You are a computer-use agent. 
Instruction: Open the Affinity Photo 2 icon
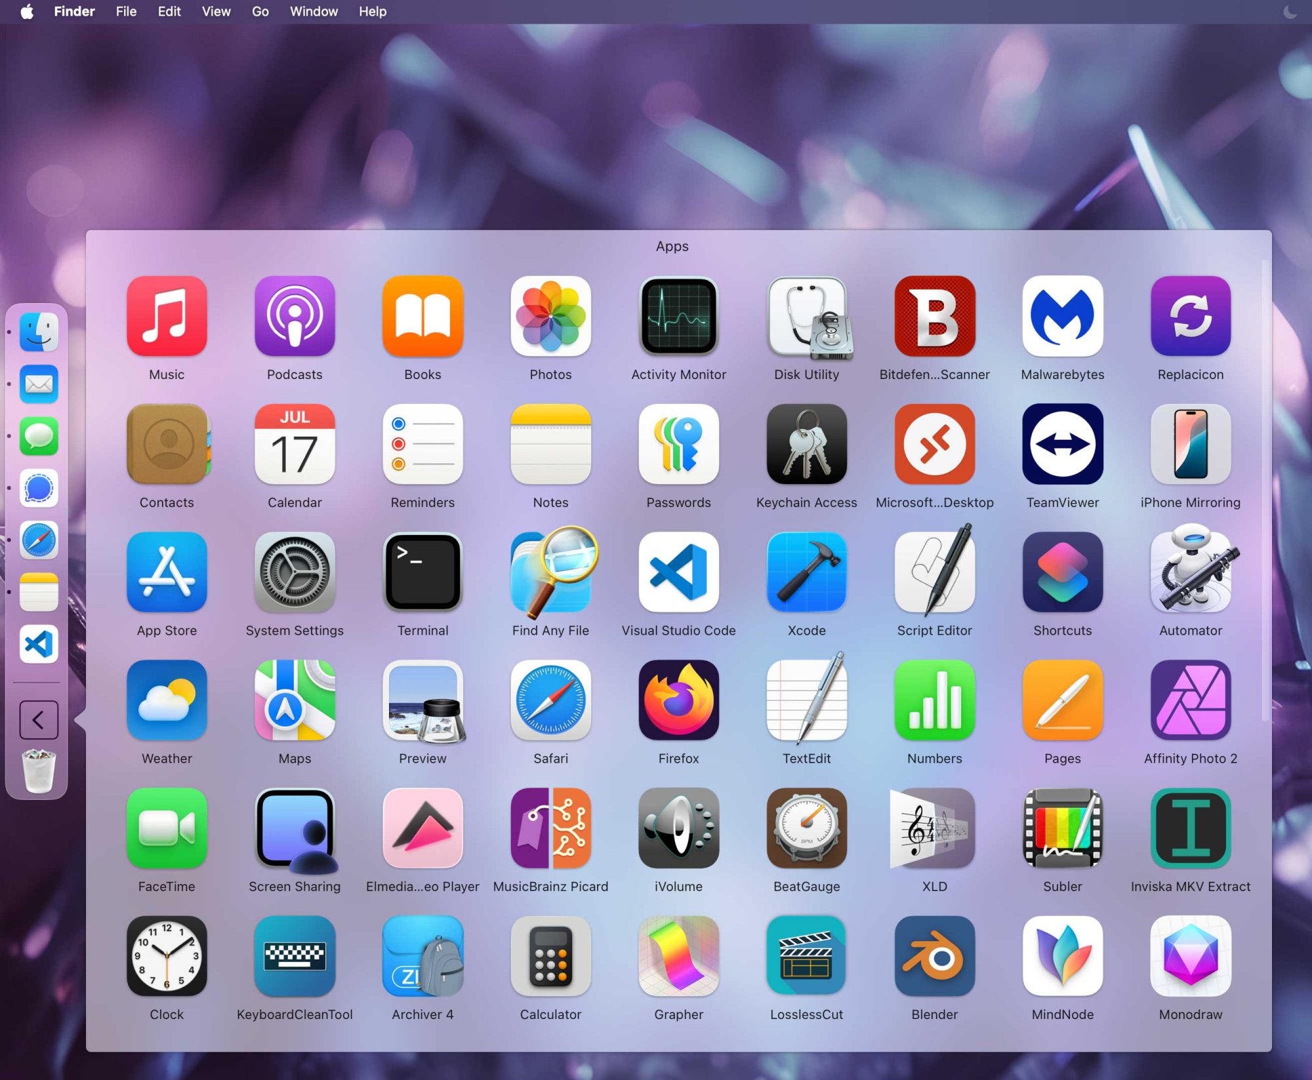point(1190,700)
